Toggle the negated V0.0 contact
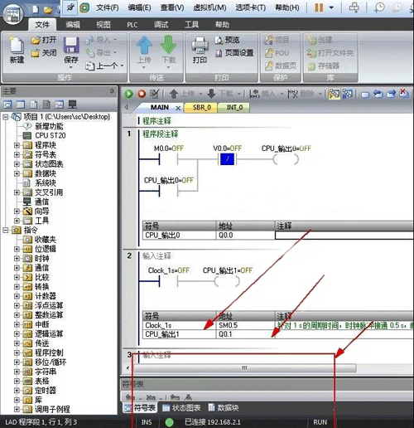The height and width of the screenshot is (428, 414). click(227, 159)
